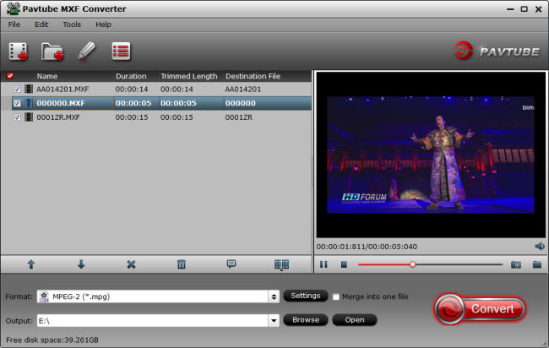Click the Open output button

tap(355, 320)
